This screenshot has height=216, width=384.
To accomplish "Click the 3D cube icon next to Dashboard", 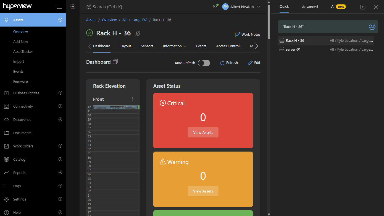I will pyautogui.click(x=115, y=62).
